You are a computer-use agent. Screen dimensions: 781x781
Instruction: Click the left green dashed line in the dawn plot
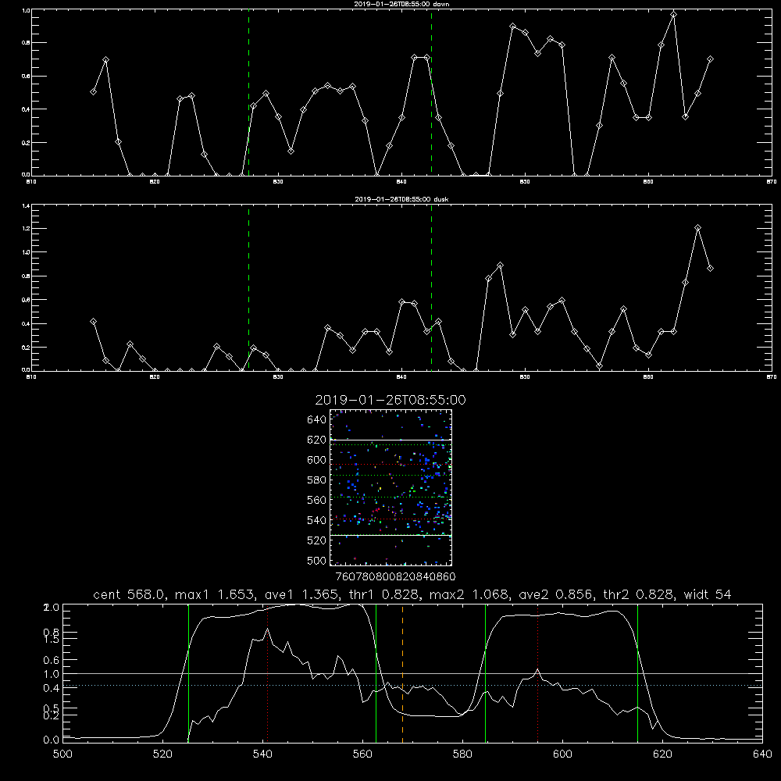[x=248, y=92]
